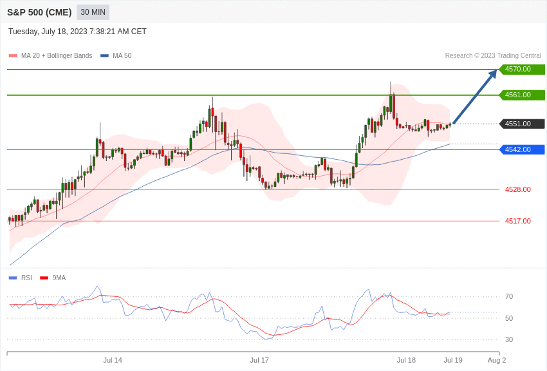Click the 30 MIN timeframe badge
Screen dimensions: 547x371
(93, 12)
